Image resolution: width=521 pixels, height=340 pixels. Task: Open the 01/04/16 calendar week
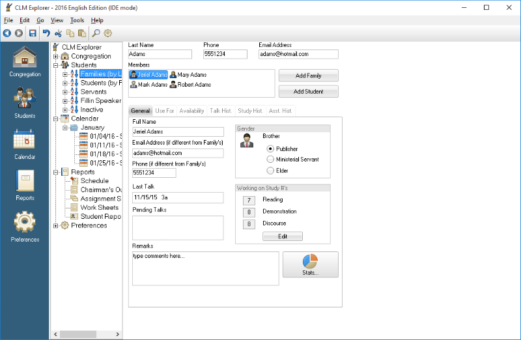pyautogui.click(x=102, y=136)
